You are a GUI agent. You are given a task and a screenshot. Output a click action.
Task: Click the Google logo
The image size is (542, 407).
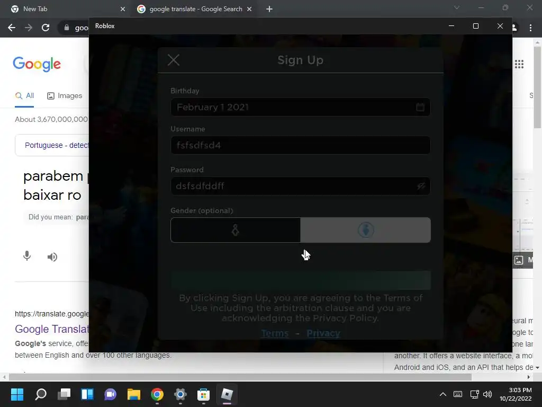pyautogui.click(x=37, y=64)
